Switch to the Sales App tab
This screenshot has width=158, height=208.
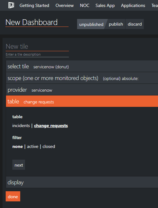pyautogui.click(x=105, y=5)
